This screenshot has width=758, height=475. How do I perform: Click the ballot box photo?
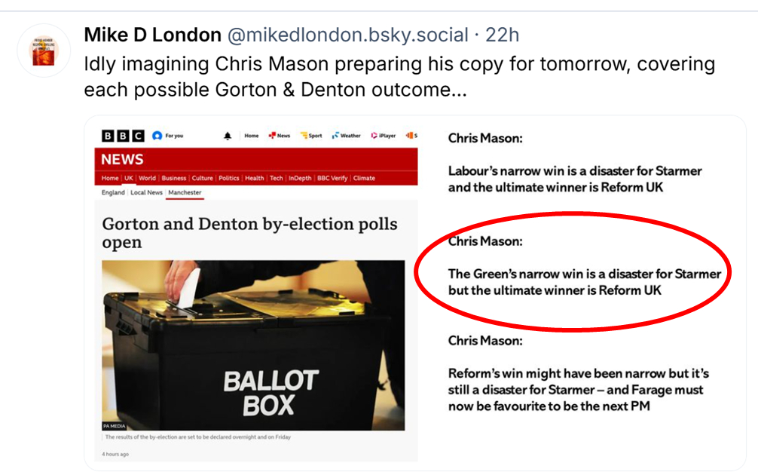click(252, 345)
